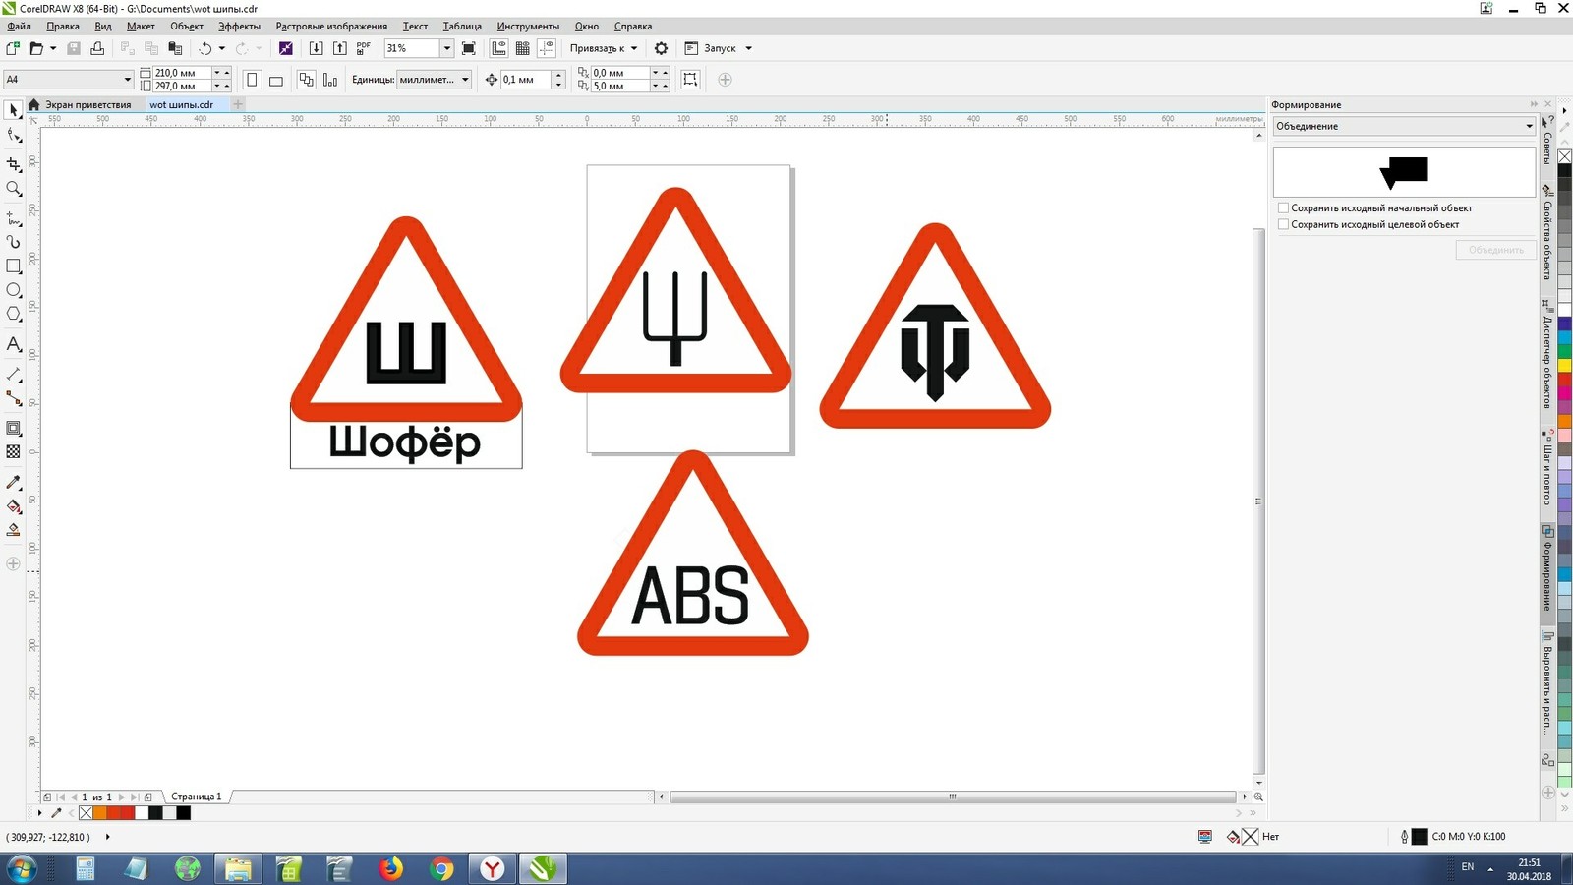Screen dimensions: 1573x885
Task: Select the no-color swatch in document palette
Action: click(x=86, y=813)
